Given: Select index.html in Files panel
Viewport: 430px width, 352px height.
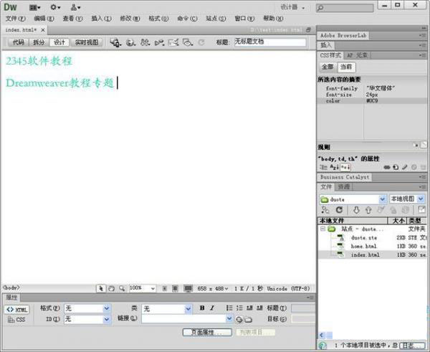Looking at the screenshot, I should [x=365, y=255].
